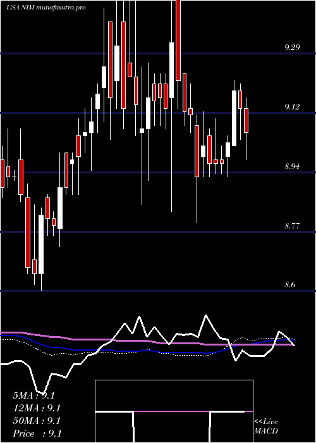Click the 8.94 price axis label
Viewport: 316px width, 443px height.
292,166
